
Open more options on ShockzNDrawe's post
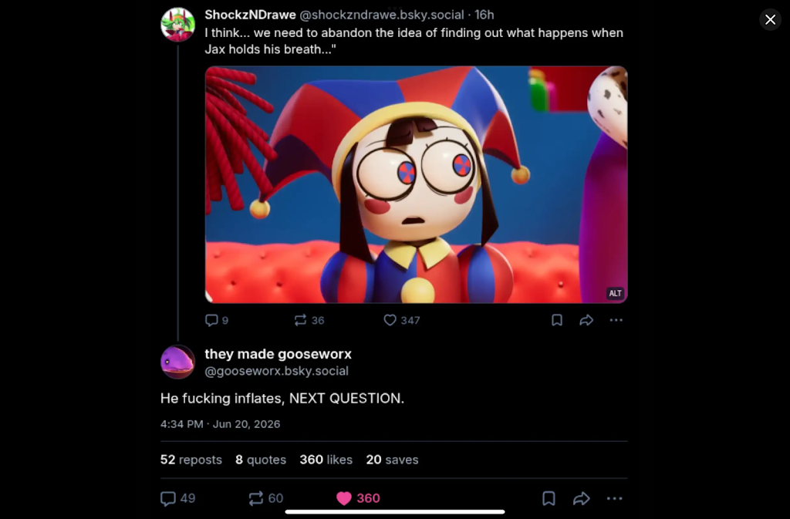(x=616, y=320)
